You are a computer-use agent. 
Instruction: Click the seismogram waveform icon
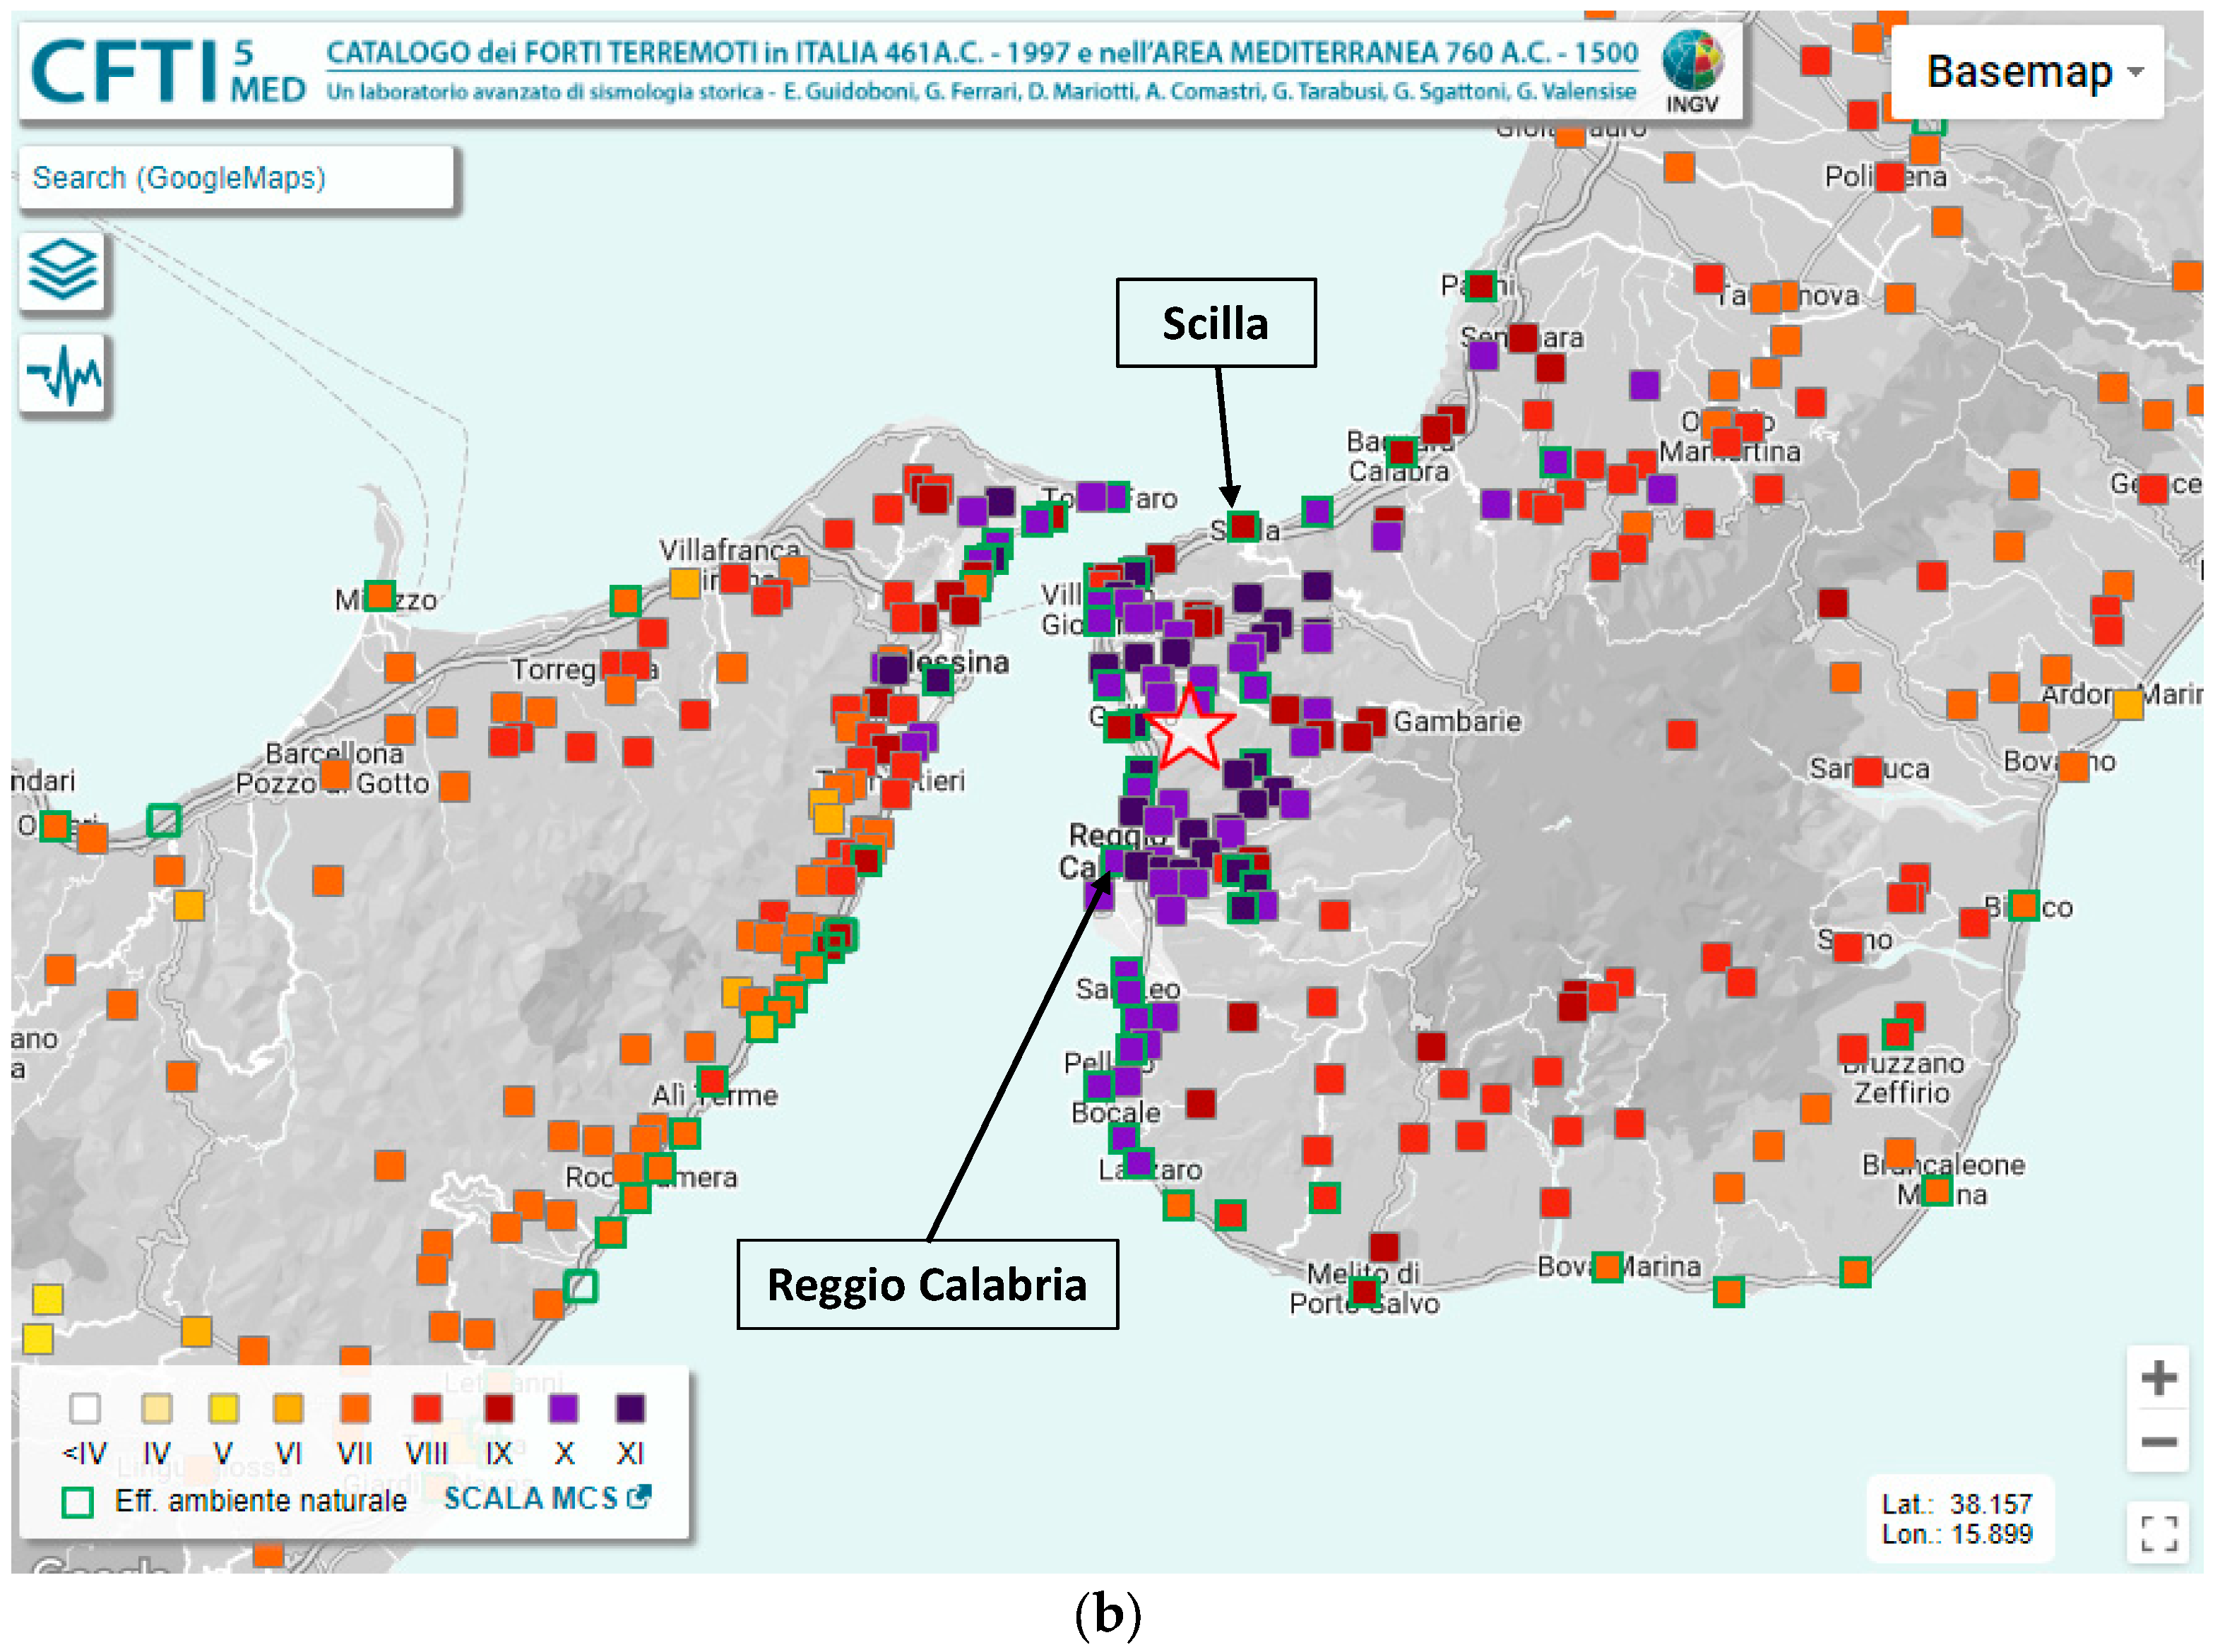63,375
